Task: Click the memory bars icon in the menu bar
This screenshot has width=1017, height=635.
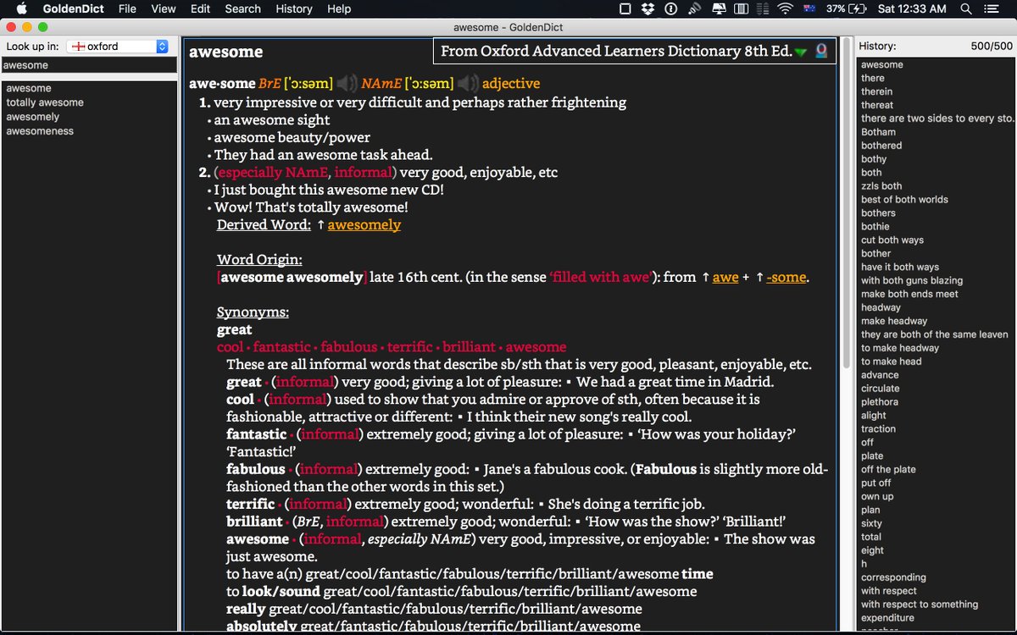Action: [x=740, y=8]
